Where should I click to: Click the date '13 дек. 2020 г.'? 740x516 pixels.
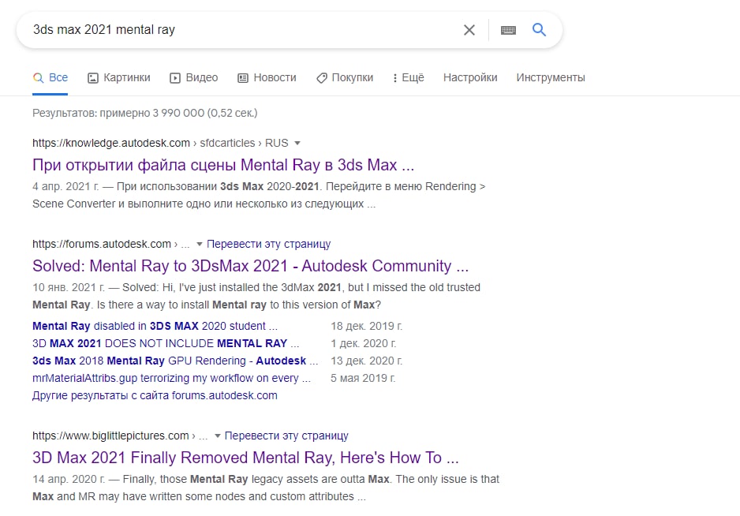tap(366, 361)
